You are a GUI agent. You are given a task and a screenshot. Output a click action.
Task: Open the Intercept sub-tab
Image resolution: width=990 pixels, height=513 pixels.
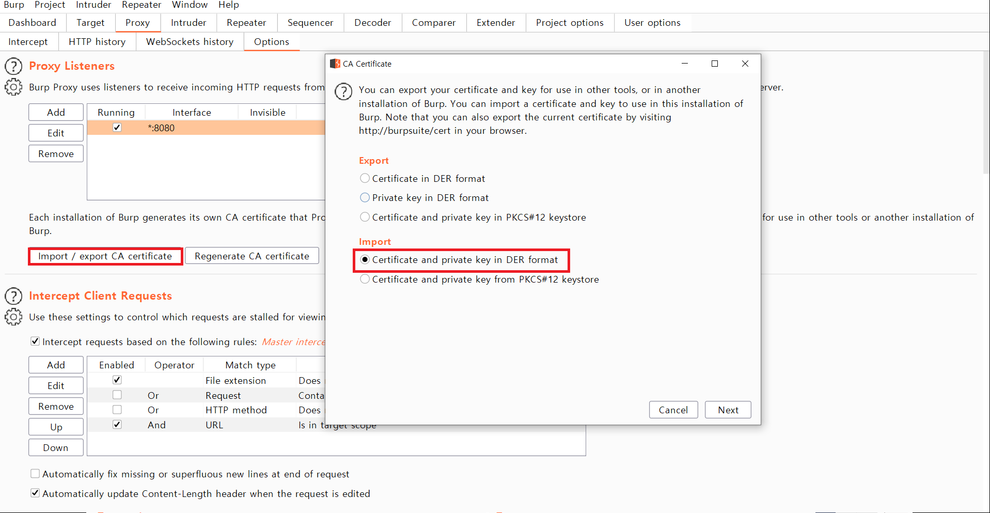coord(28,42)
